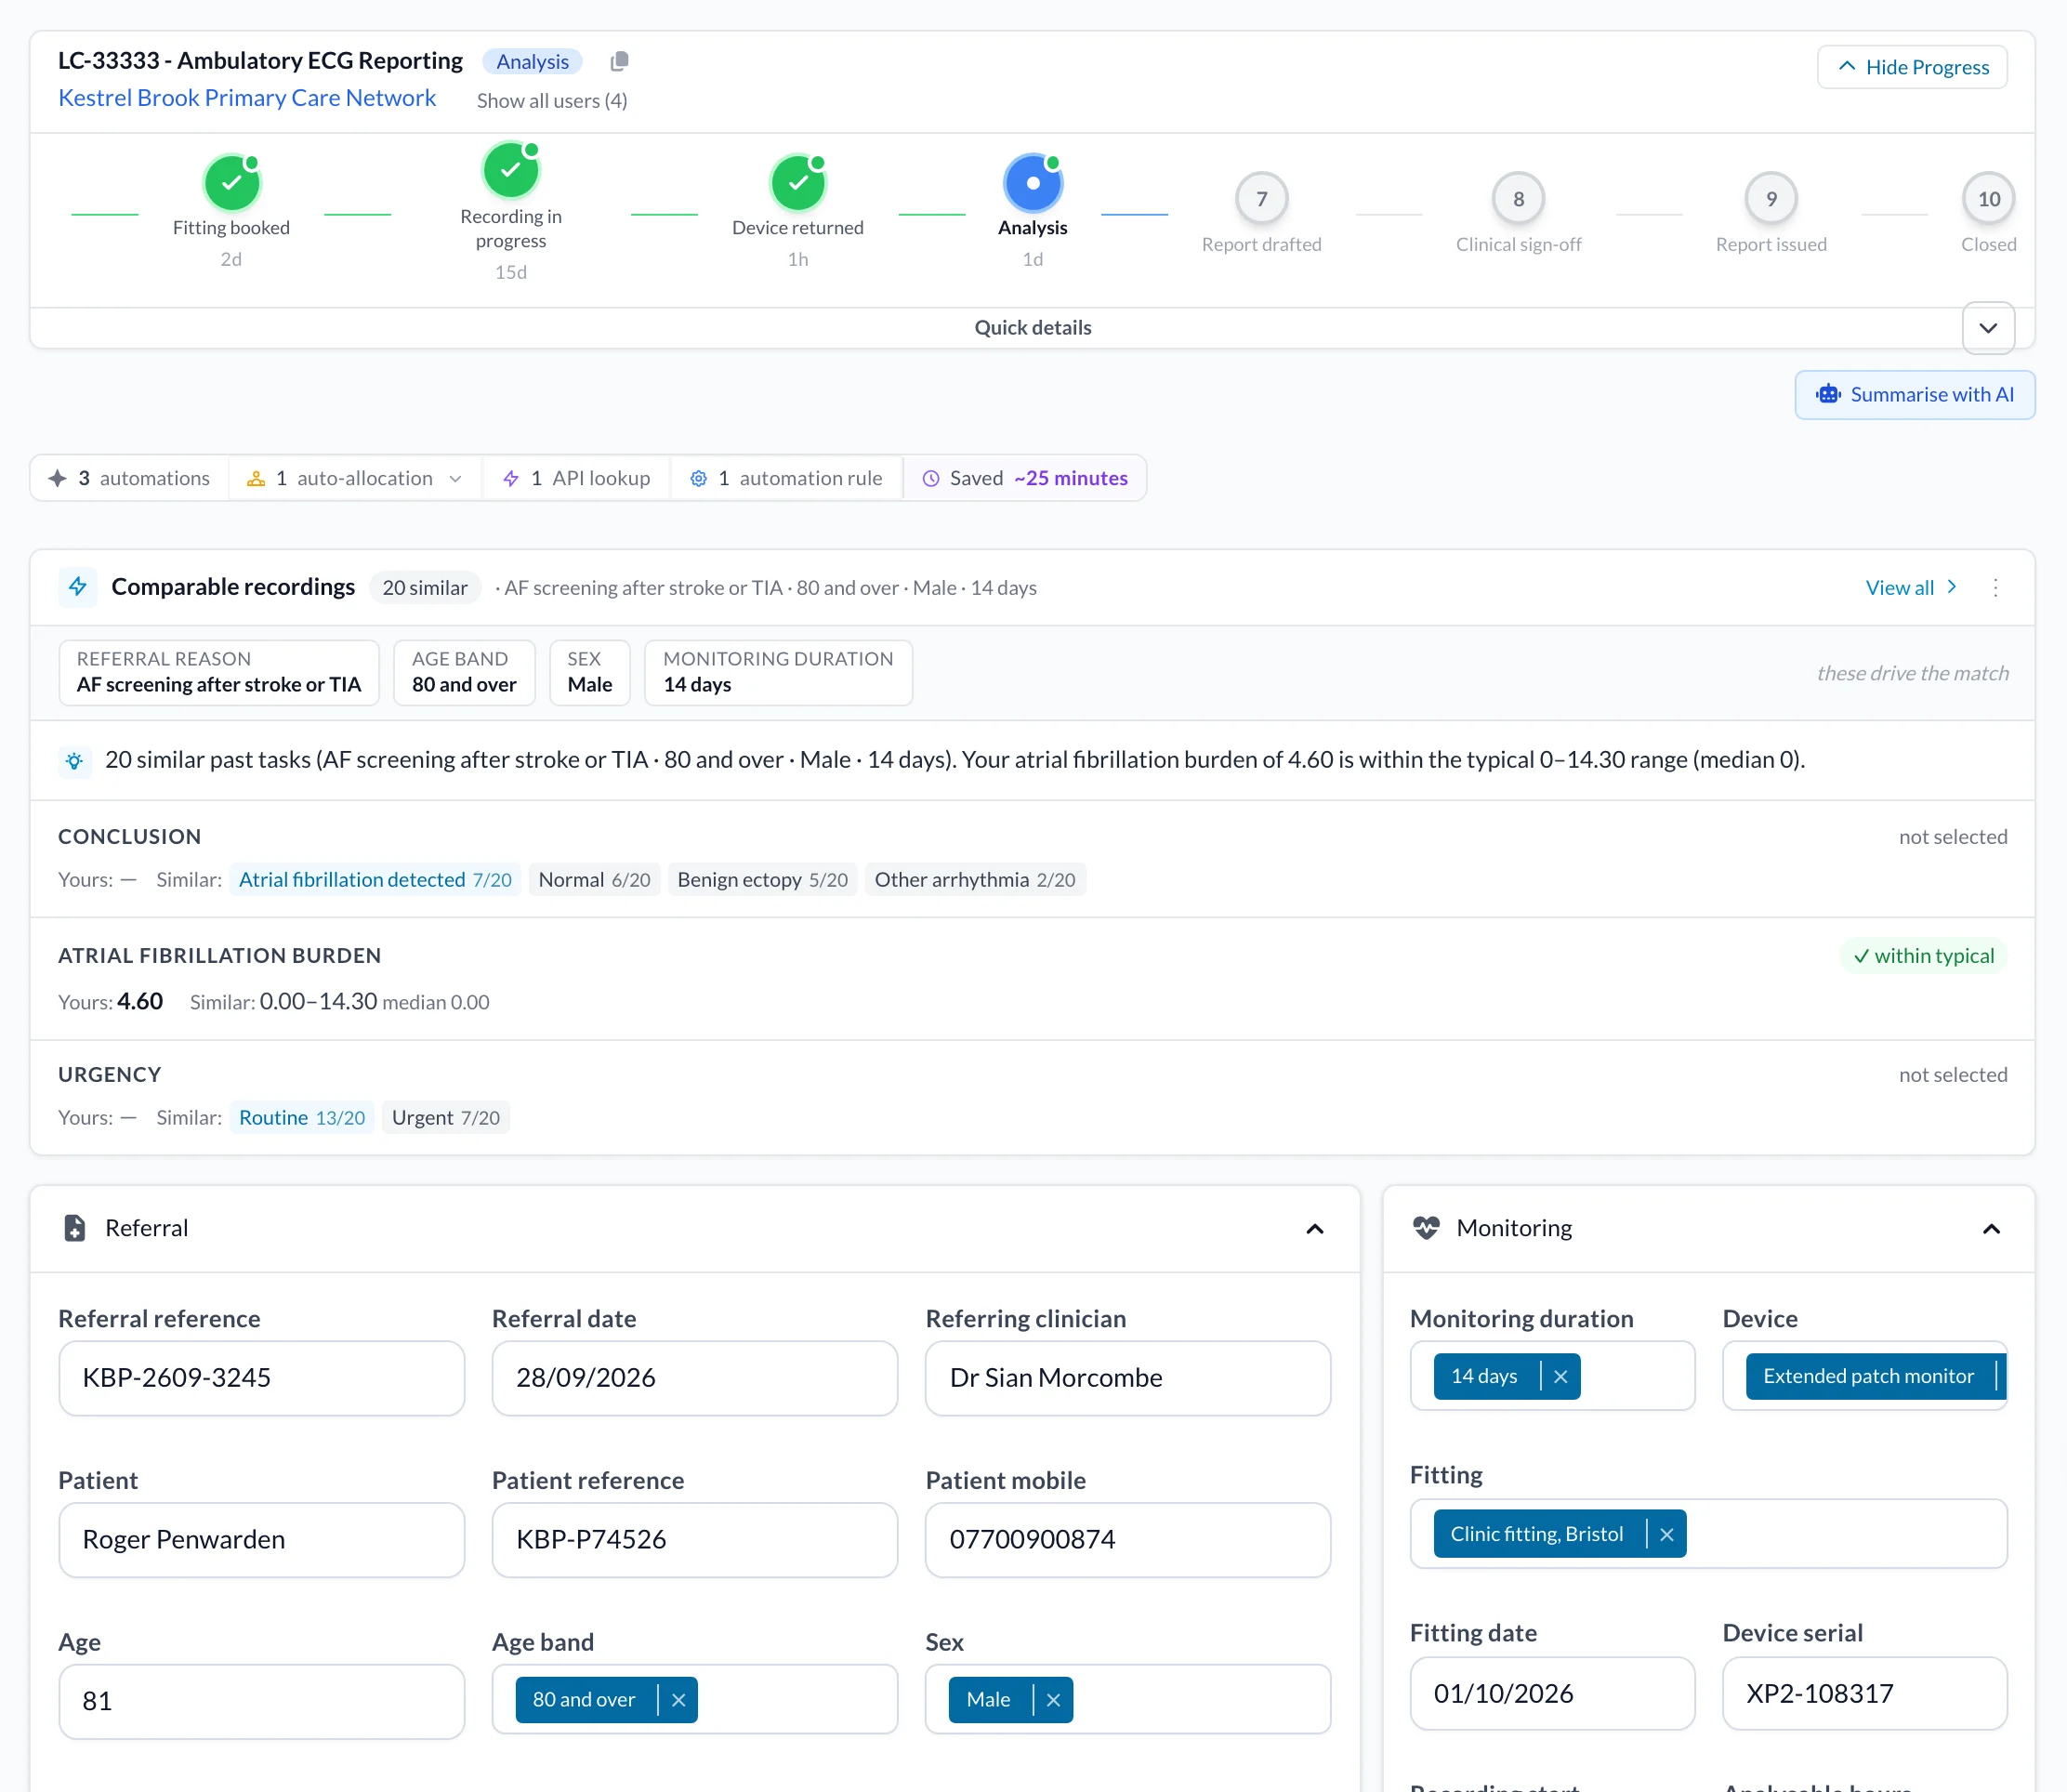Remove the Clinic fitting, Bristol tag
The height and width of the screenshot is (1792, 2067).
1666,1535
